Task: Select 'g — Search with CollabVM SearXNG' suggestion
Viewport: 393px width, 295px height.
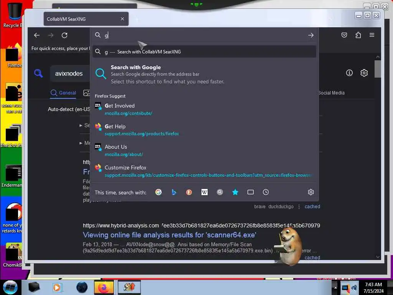Action: pyautogui.click(x=204, y=52)
